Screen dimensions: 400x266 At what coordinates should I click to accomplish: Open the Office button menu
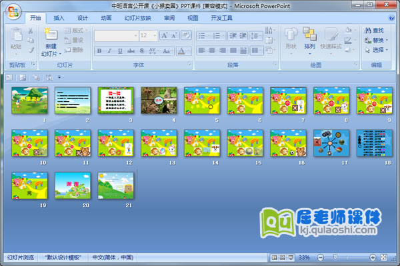13,12
